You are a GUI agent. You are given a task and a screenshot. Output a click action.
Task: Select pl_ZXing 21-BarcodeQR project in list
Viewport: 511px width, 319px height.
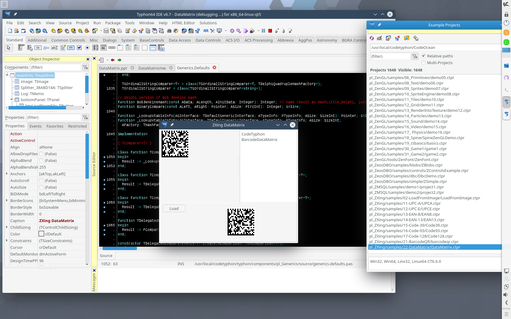coord(414,242)
